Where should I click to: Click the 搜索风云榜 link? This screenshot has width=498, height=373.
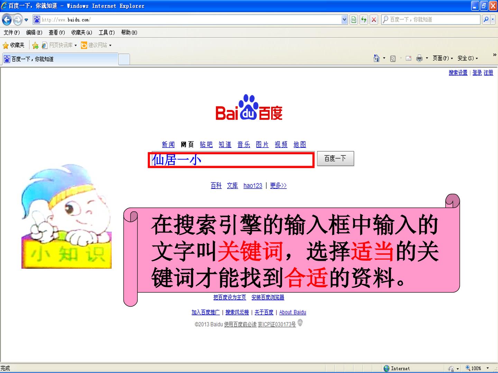(237, 313)
